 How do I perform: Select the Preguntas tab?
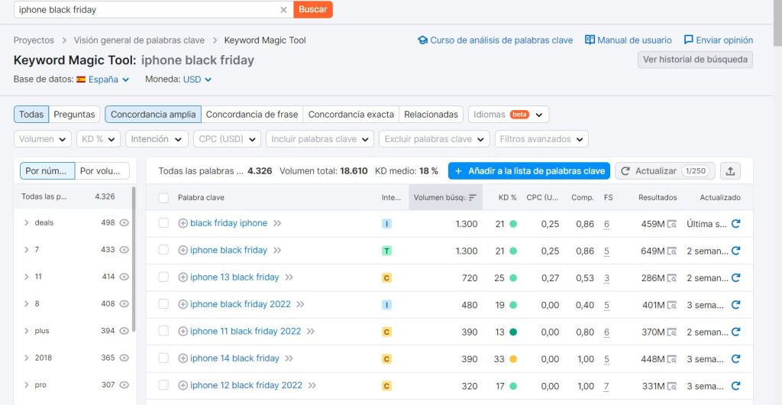(x=74, y=114)
